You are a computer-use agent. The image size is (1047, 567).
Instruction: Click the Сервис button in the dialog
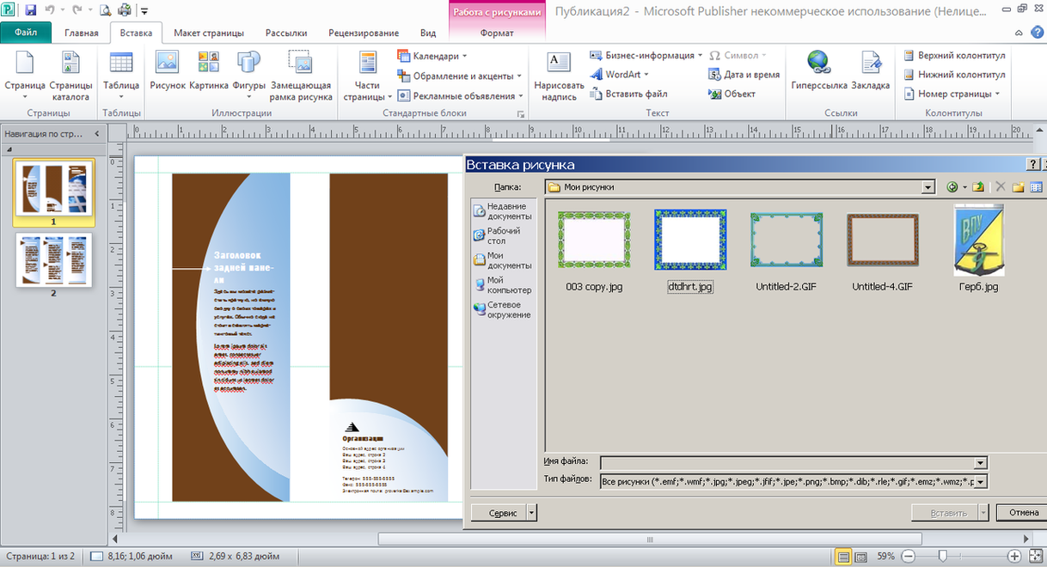503,513
